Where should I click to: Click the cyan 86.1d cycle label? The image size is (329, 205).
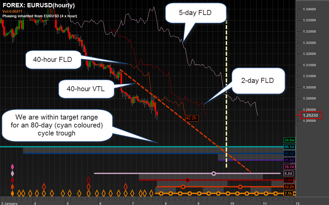[x=288, y=147]
